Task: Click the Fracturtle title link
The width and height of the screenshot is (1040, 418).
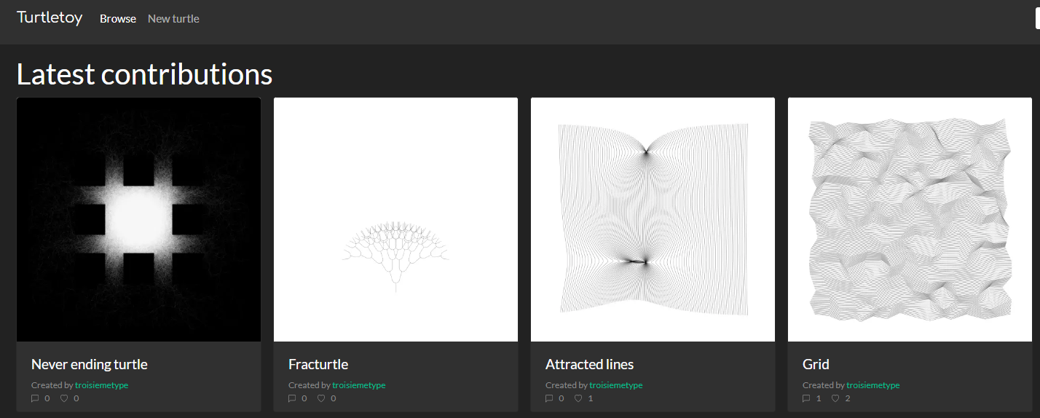Action: (318, 364)
